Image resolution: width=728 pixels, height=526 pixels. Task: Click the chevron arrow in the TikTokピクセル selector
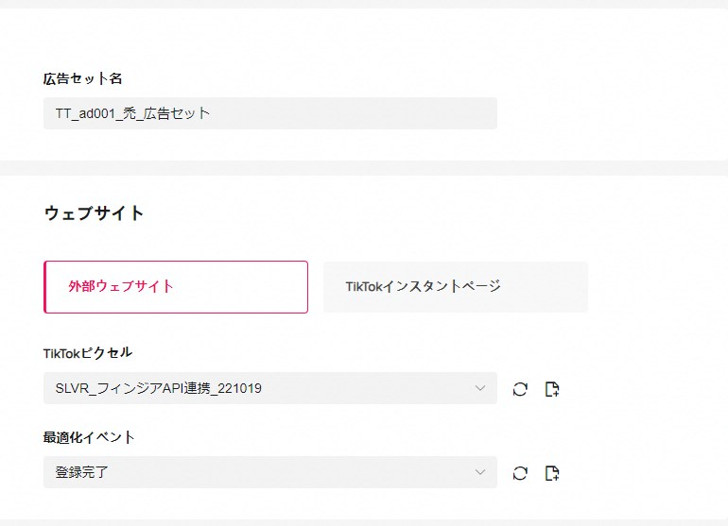[480, 388]
